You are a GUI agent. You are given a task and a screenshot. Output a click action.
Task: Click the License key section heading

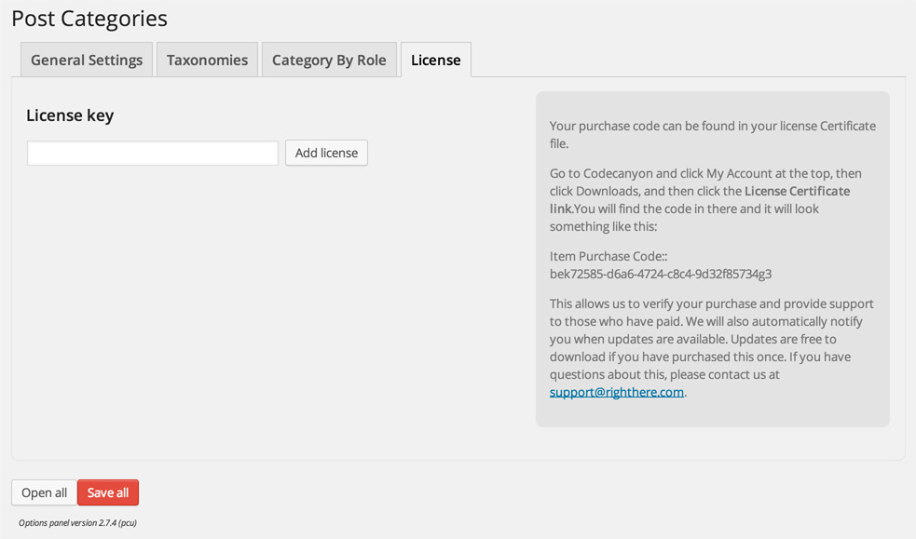coord(70,115)
